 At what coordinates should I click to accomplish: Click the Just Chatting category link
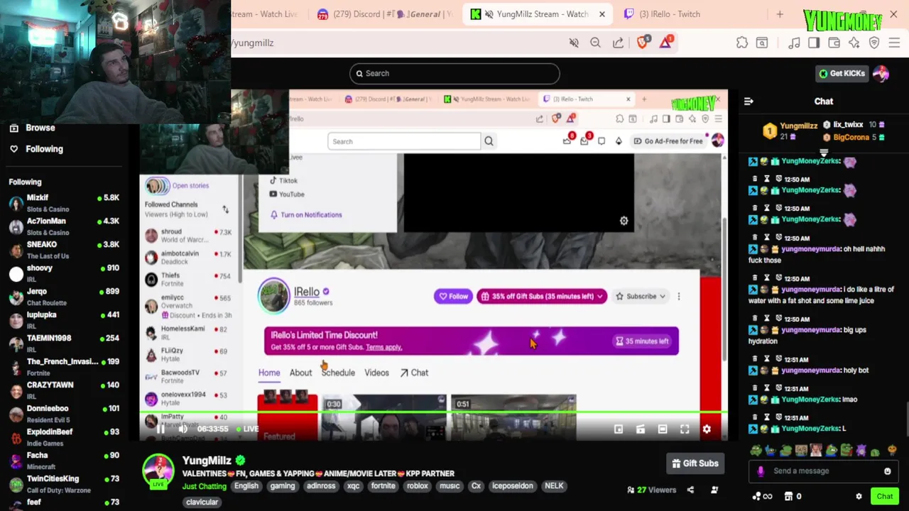(204, 486)
